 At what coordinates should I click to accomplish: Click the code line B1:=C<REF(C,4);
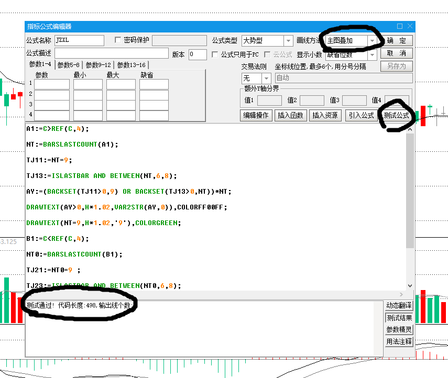[x=58, y=239]
